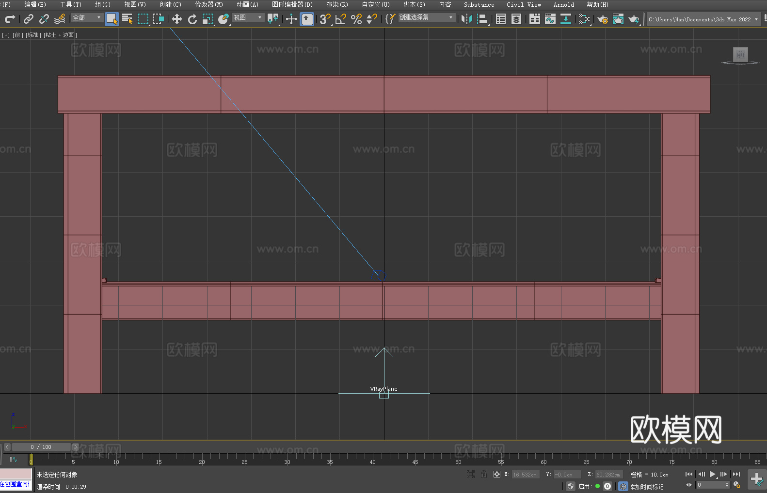767x493 pixels.
Task: Open reference coordinate 视图 dropdown
Action: coord(248,17)
